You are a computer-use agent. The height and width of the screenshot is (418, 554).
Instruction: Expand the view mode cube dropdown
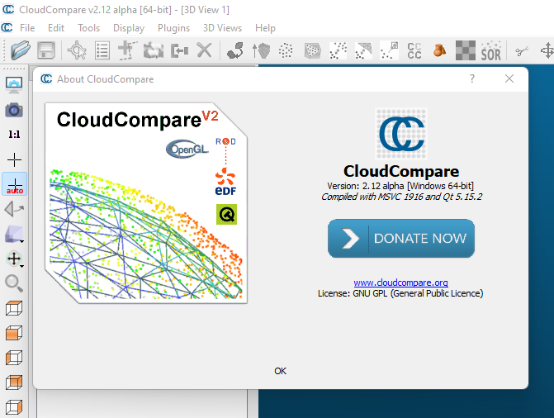tap(16, 235)
